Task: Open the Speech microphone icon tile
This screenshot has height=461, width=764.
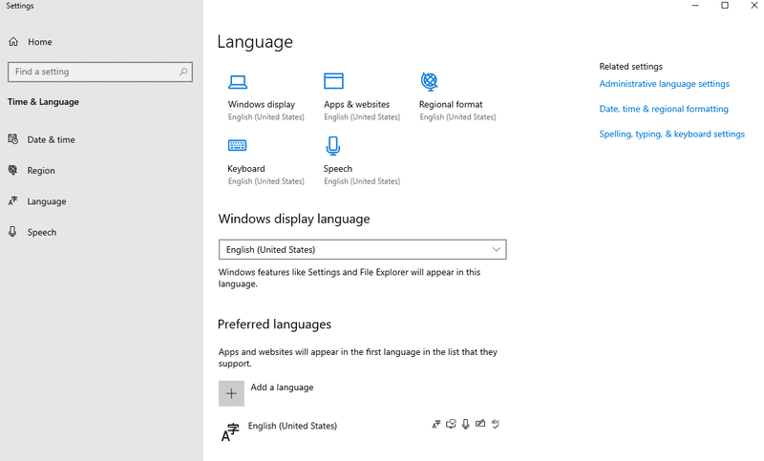Action: point(333,145)
